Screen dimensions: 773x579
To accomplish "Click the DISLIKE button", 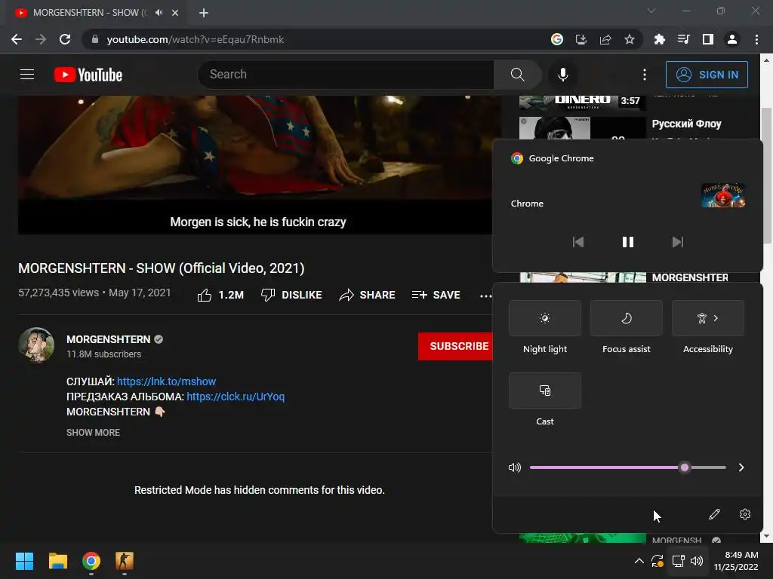I will 291,295.
